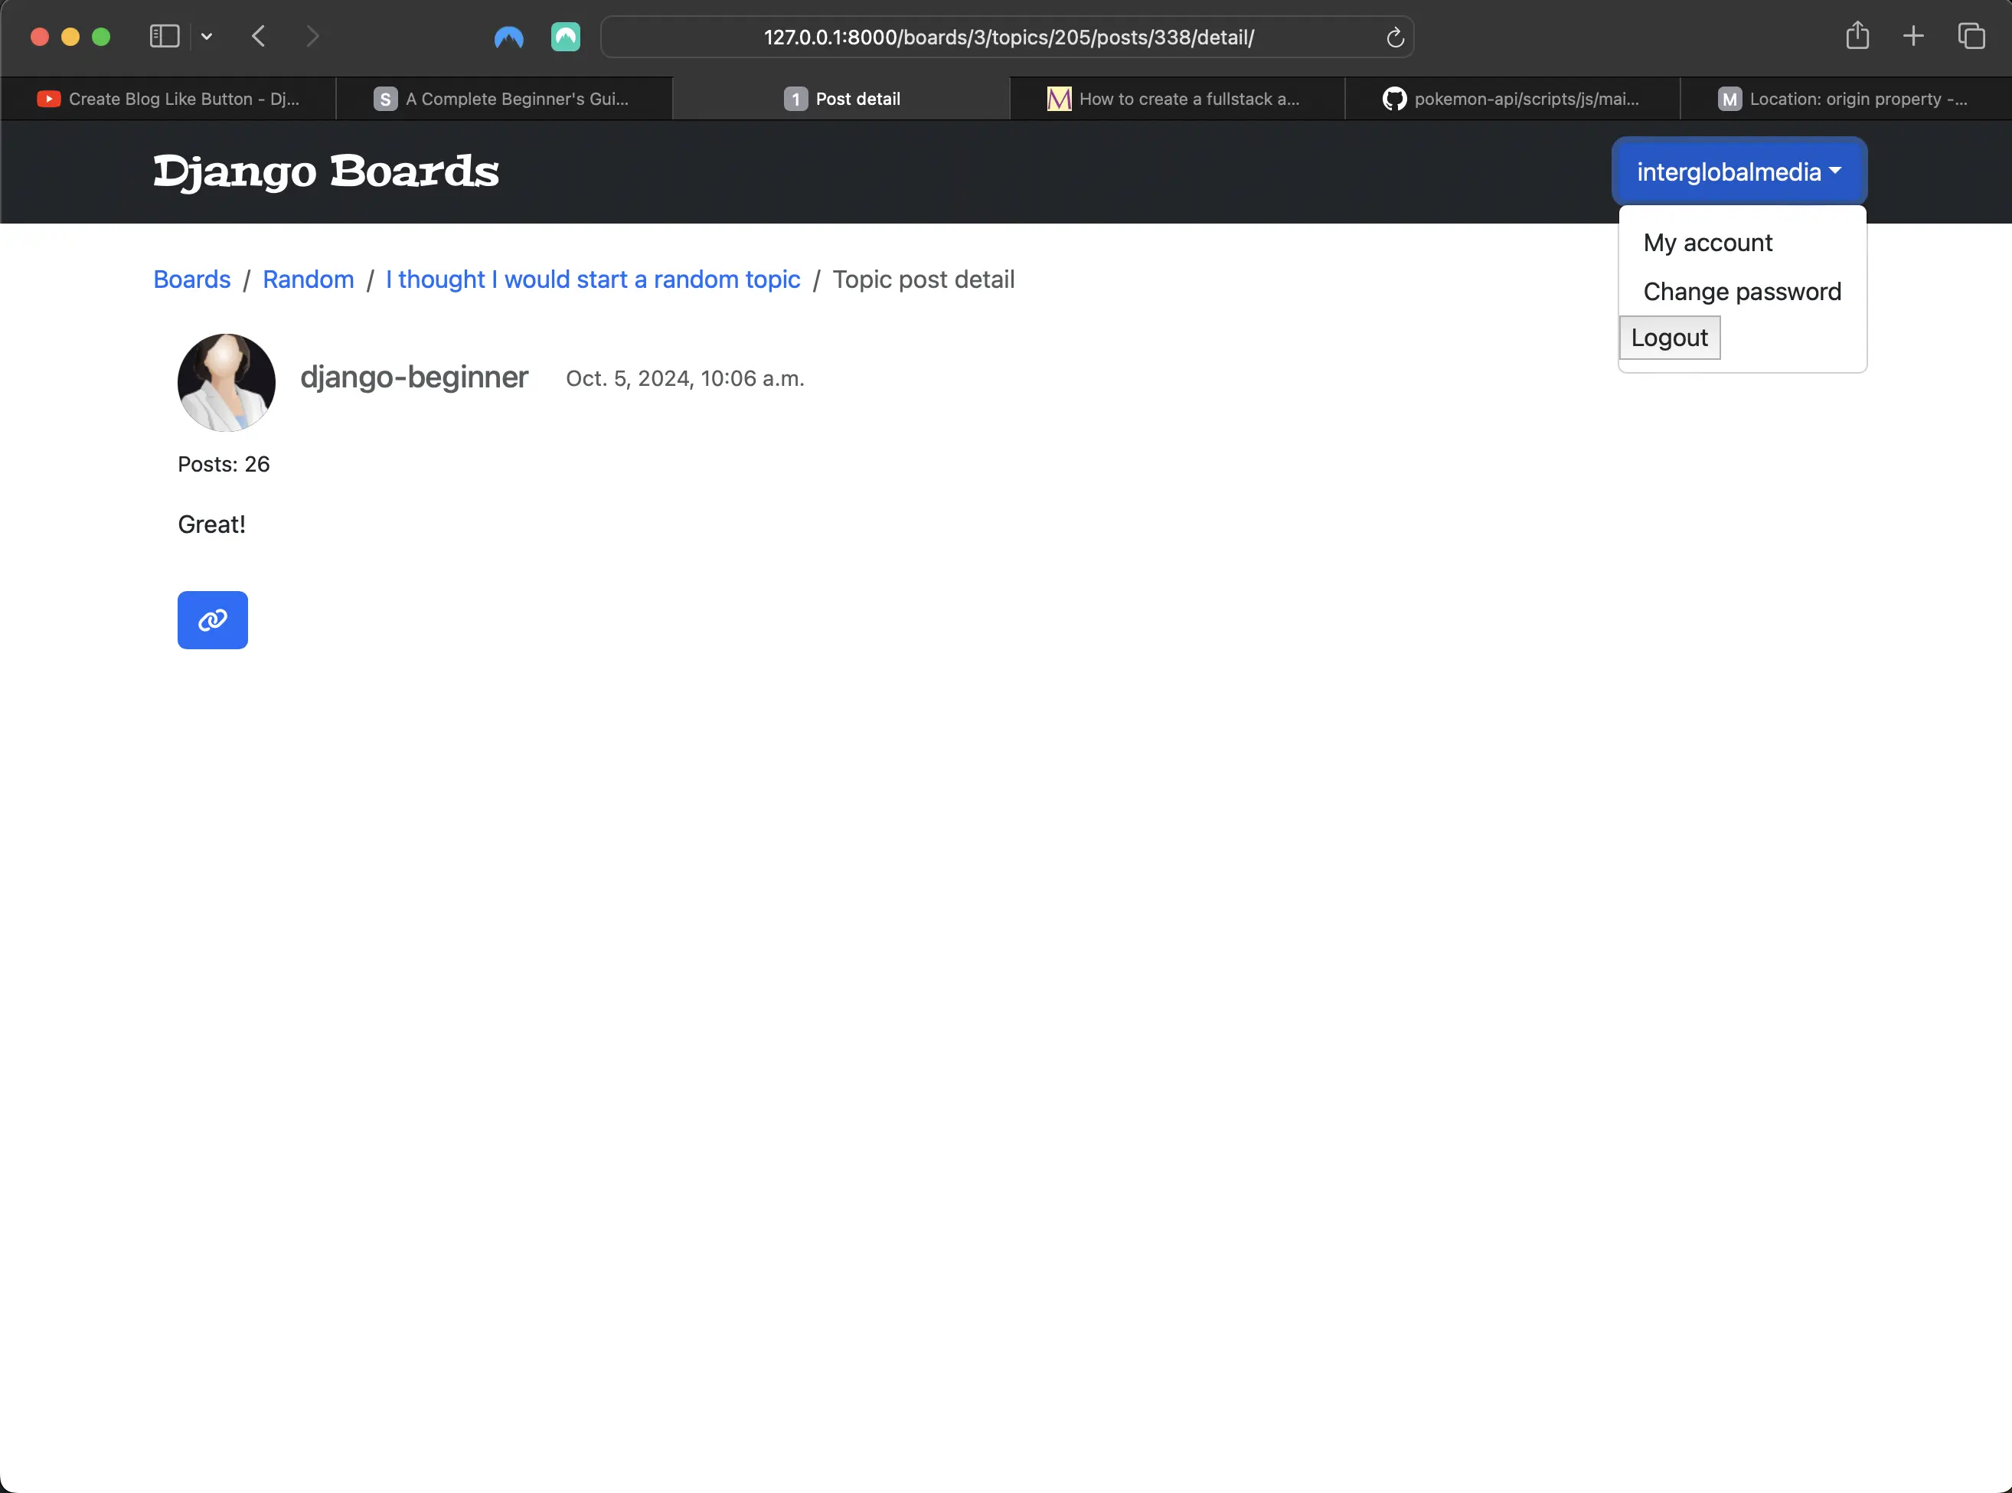The width and height of the screenshot is (2012, 1493).
Task: Click the copy link icon button under the post
Action: point(212,620)
